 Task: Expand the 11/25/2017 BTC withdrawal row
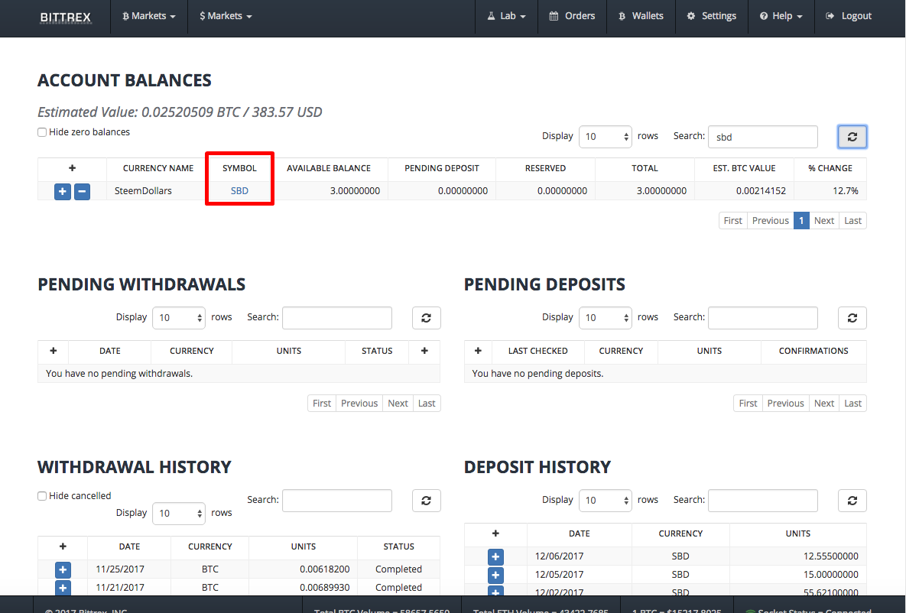pyautogui.click(x=63, y=570)
